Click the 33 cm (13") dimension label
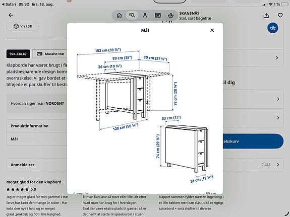 171,118
